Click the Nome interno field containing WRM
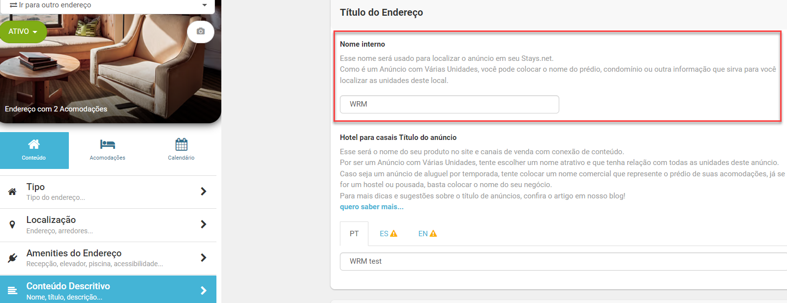This screenshot has height=303, width=787. tap(450, 104)
